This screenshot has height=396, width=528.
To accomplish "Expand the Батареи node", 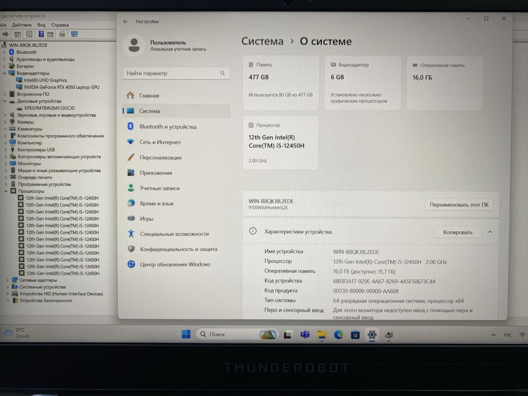I will [x=4, y=67].
